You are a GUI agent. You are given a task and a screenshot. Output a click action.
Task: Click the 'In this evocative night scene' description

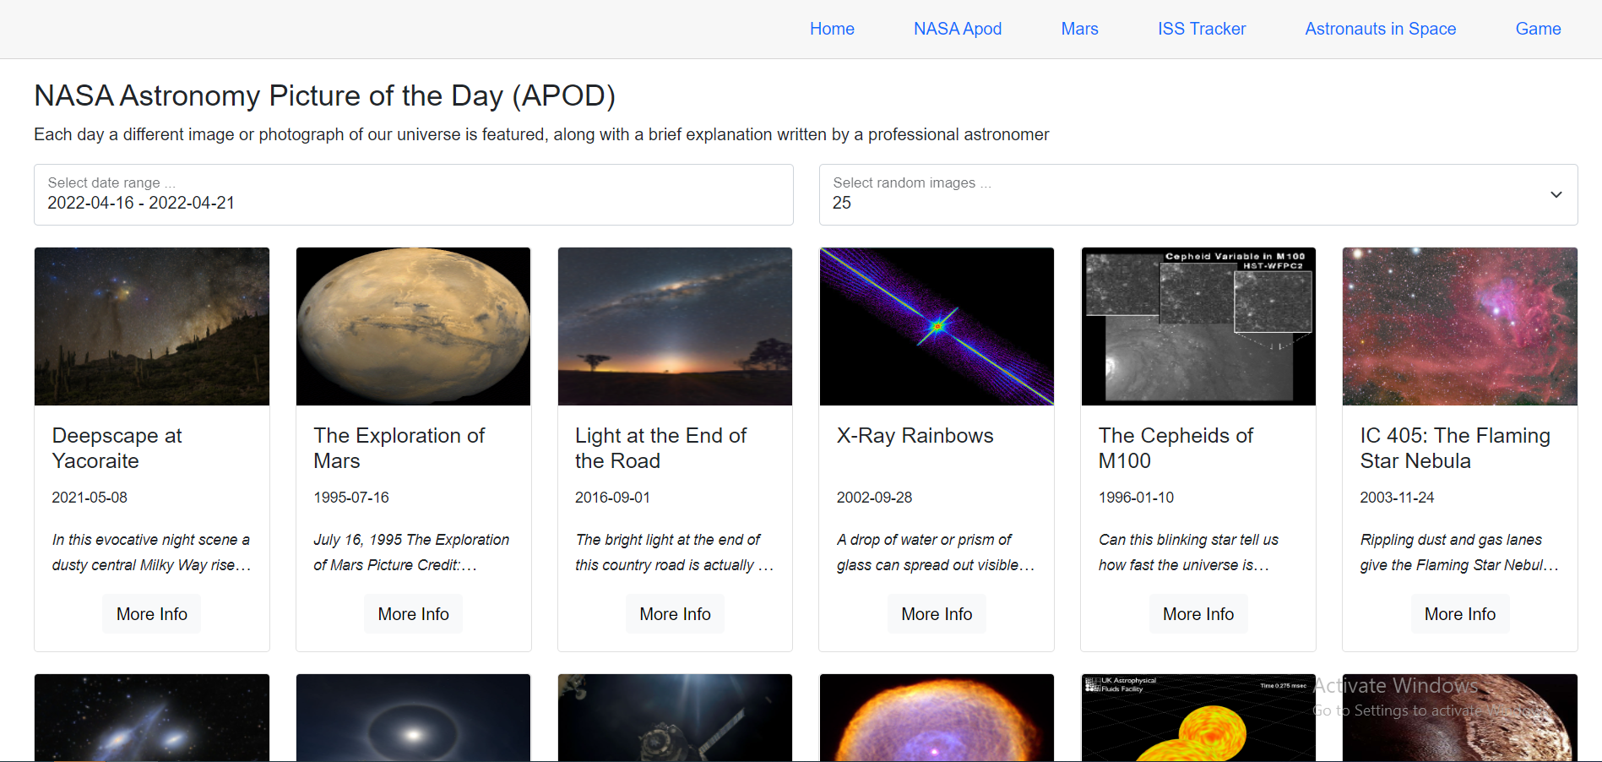152,552
